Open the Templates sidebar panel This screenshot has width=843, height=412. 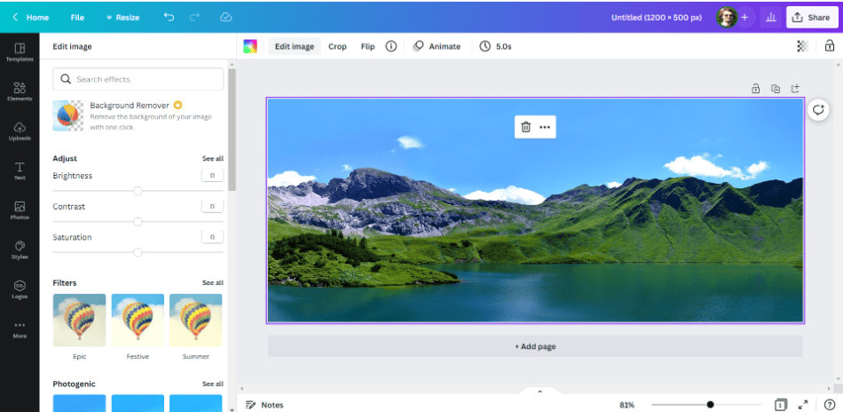click(x=20, y=52)
